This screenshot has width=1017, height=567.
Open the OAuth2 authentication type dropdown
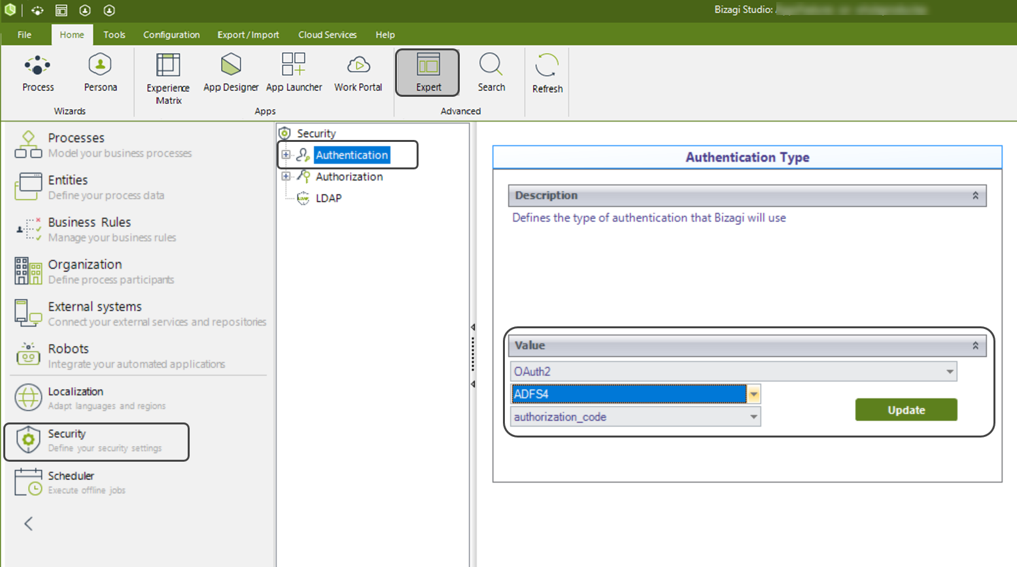[950, 371]
